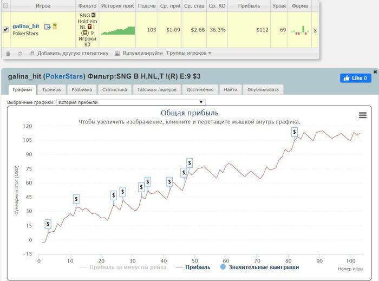The width and height of the screenshot is (379, 281).
Task: Toggle Прибыль legend series
Action: pos(193,267)
